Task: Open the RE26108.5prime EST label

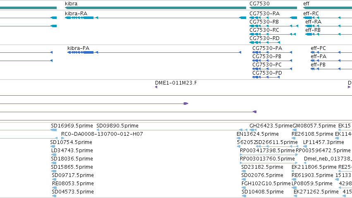Action: click(x=312, y=134)
